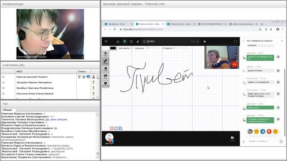This screenshot has width=287, height=161.
Task: Toggle the Заполнить fill option
Action: click(132, 48)
